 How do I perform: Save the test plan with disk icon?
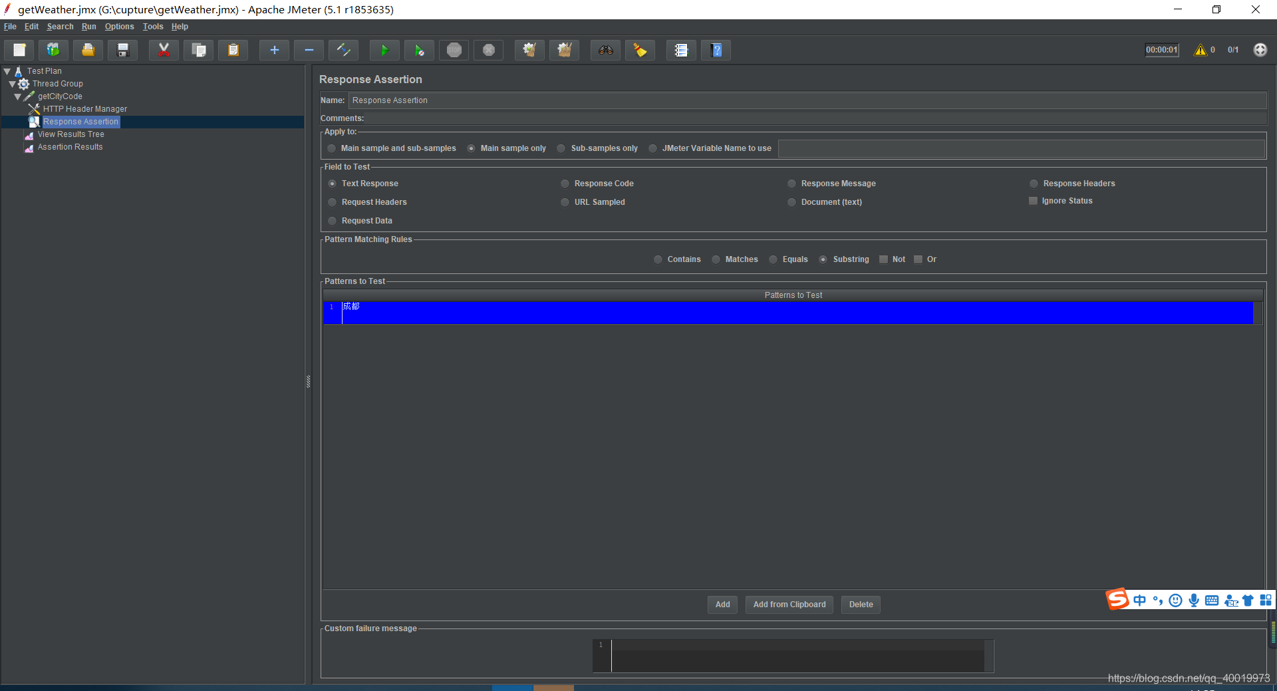(122, 50)
